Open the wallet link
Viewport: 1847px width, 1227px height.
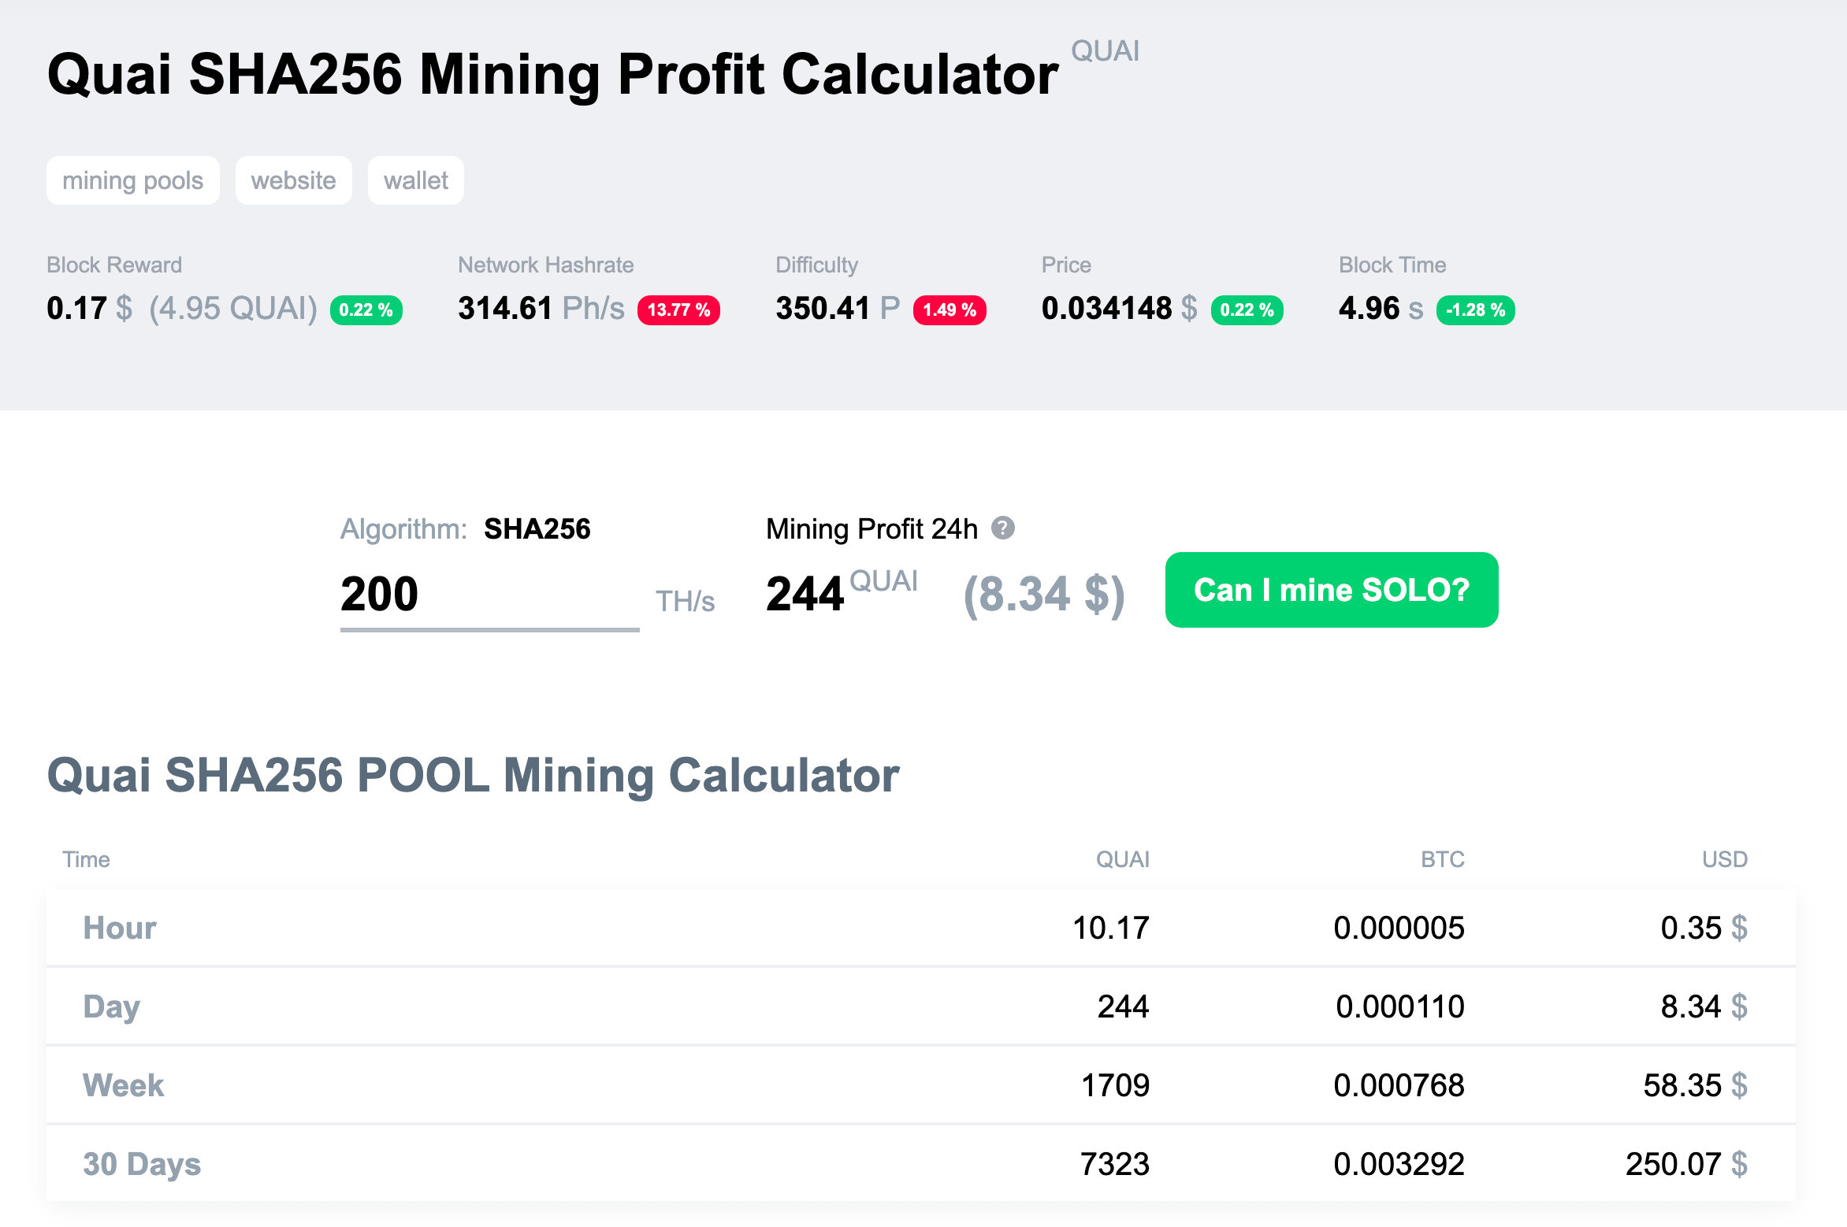tap(415, 180)
